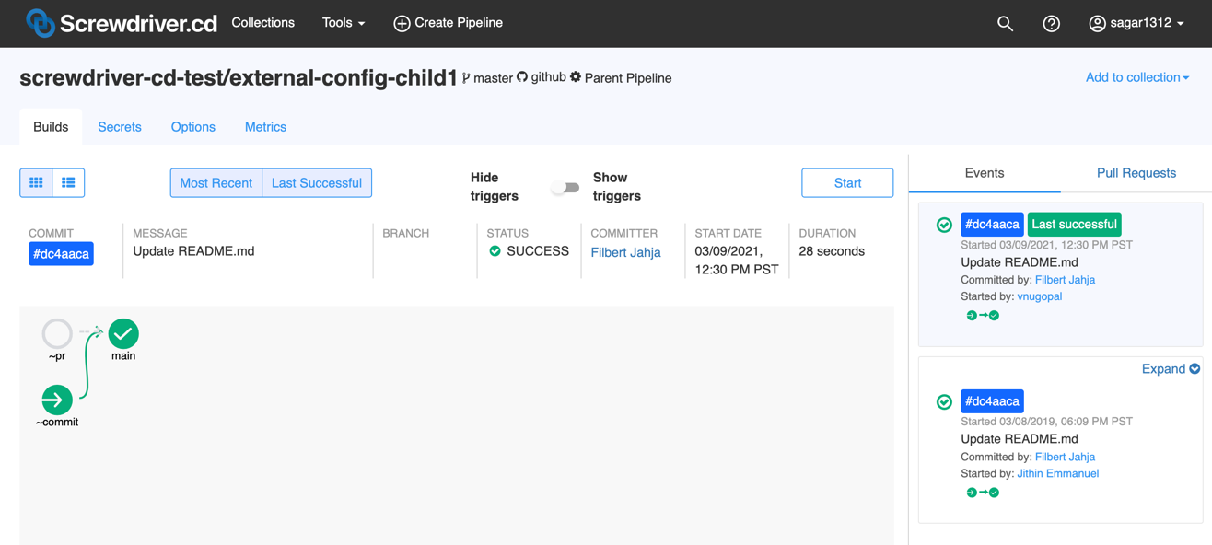Viewport: 1212px width, 545px height.
Task: Click the master branch label
Action: tap(493, 78)
